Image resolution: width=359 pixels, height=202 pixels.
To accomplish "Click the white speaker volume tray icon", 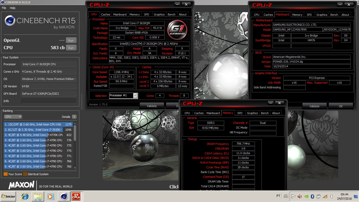I will pyautogui.click(x=331, y=196).
